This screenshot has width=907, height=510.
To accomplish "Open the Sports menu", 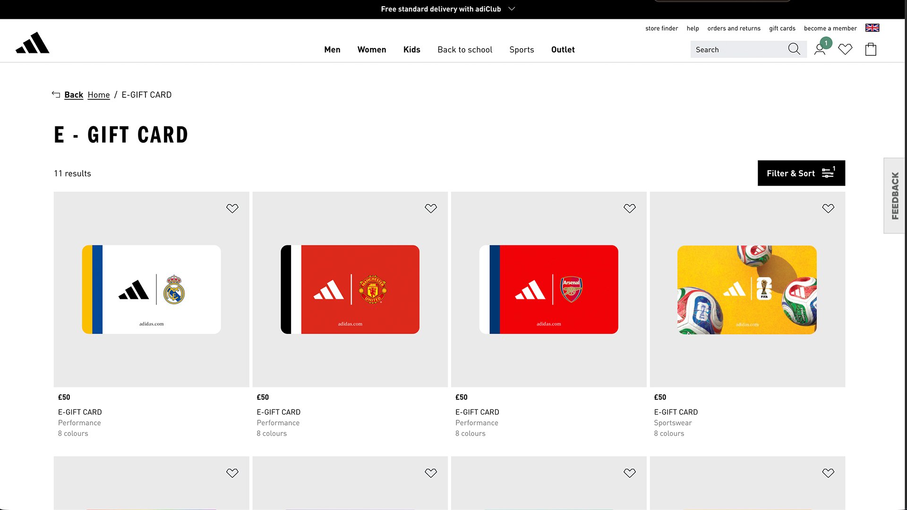I will tap(522, 50).
